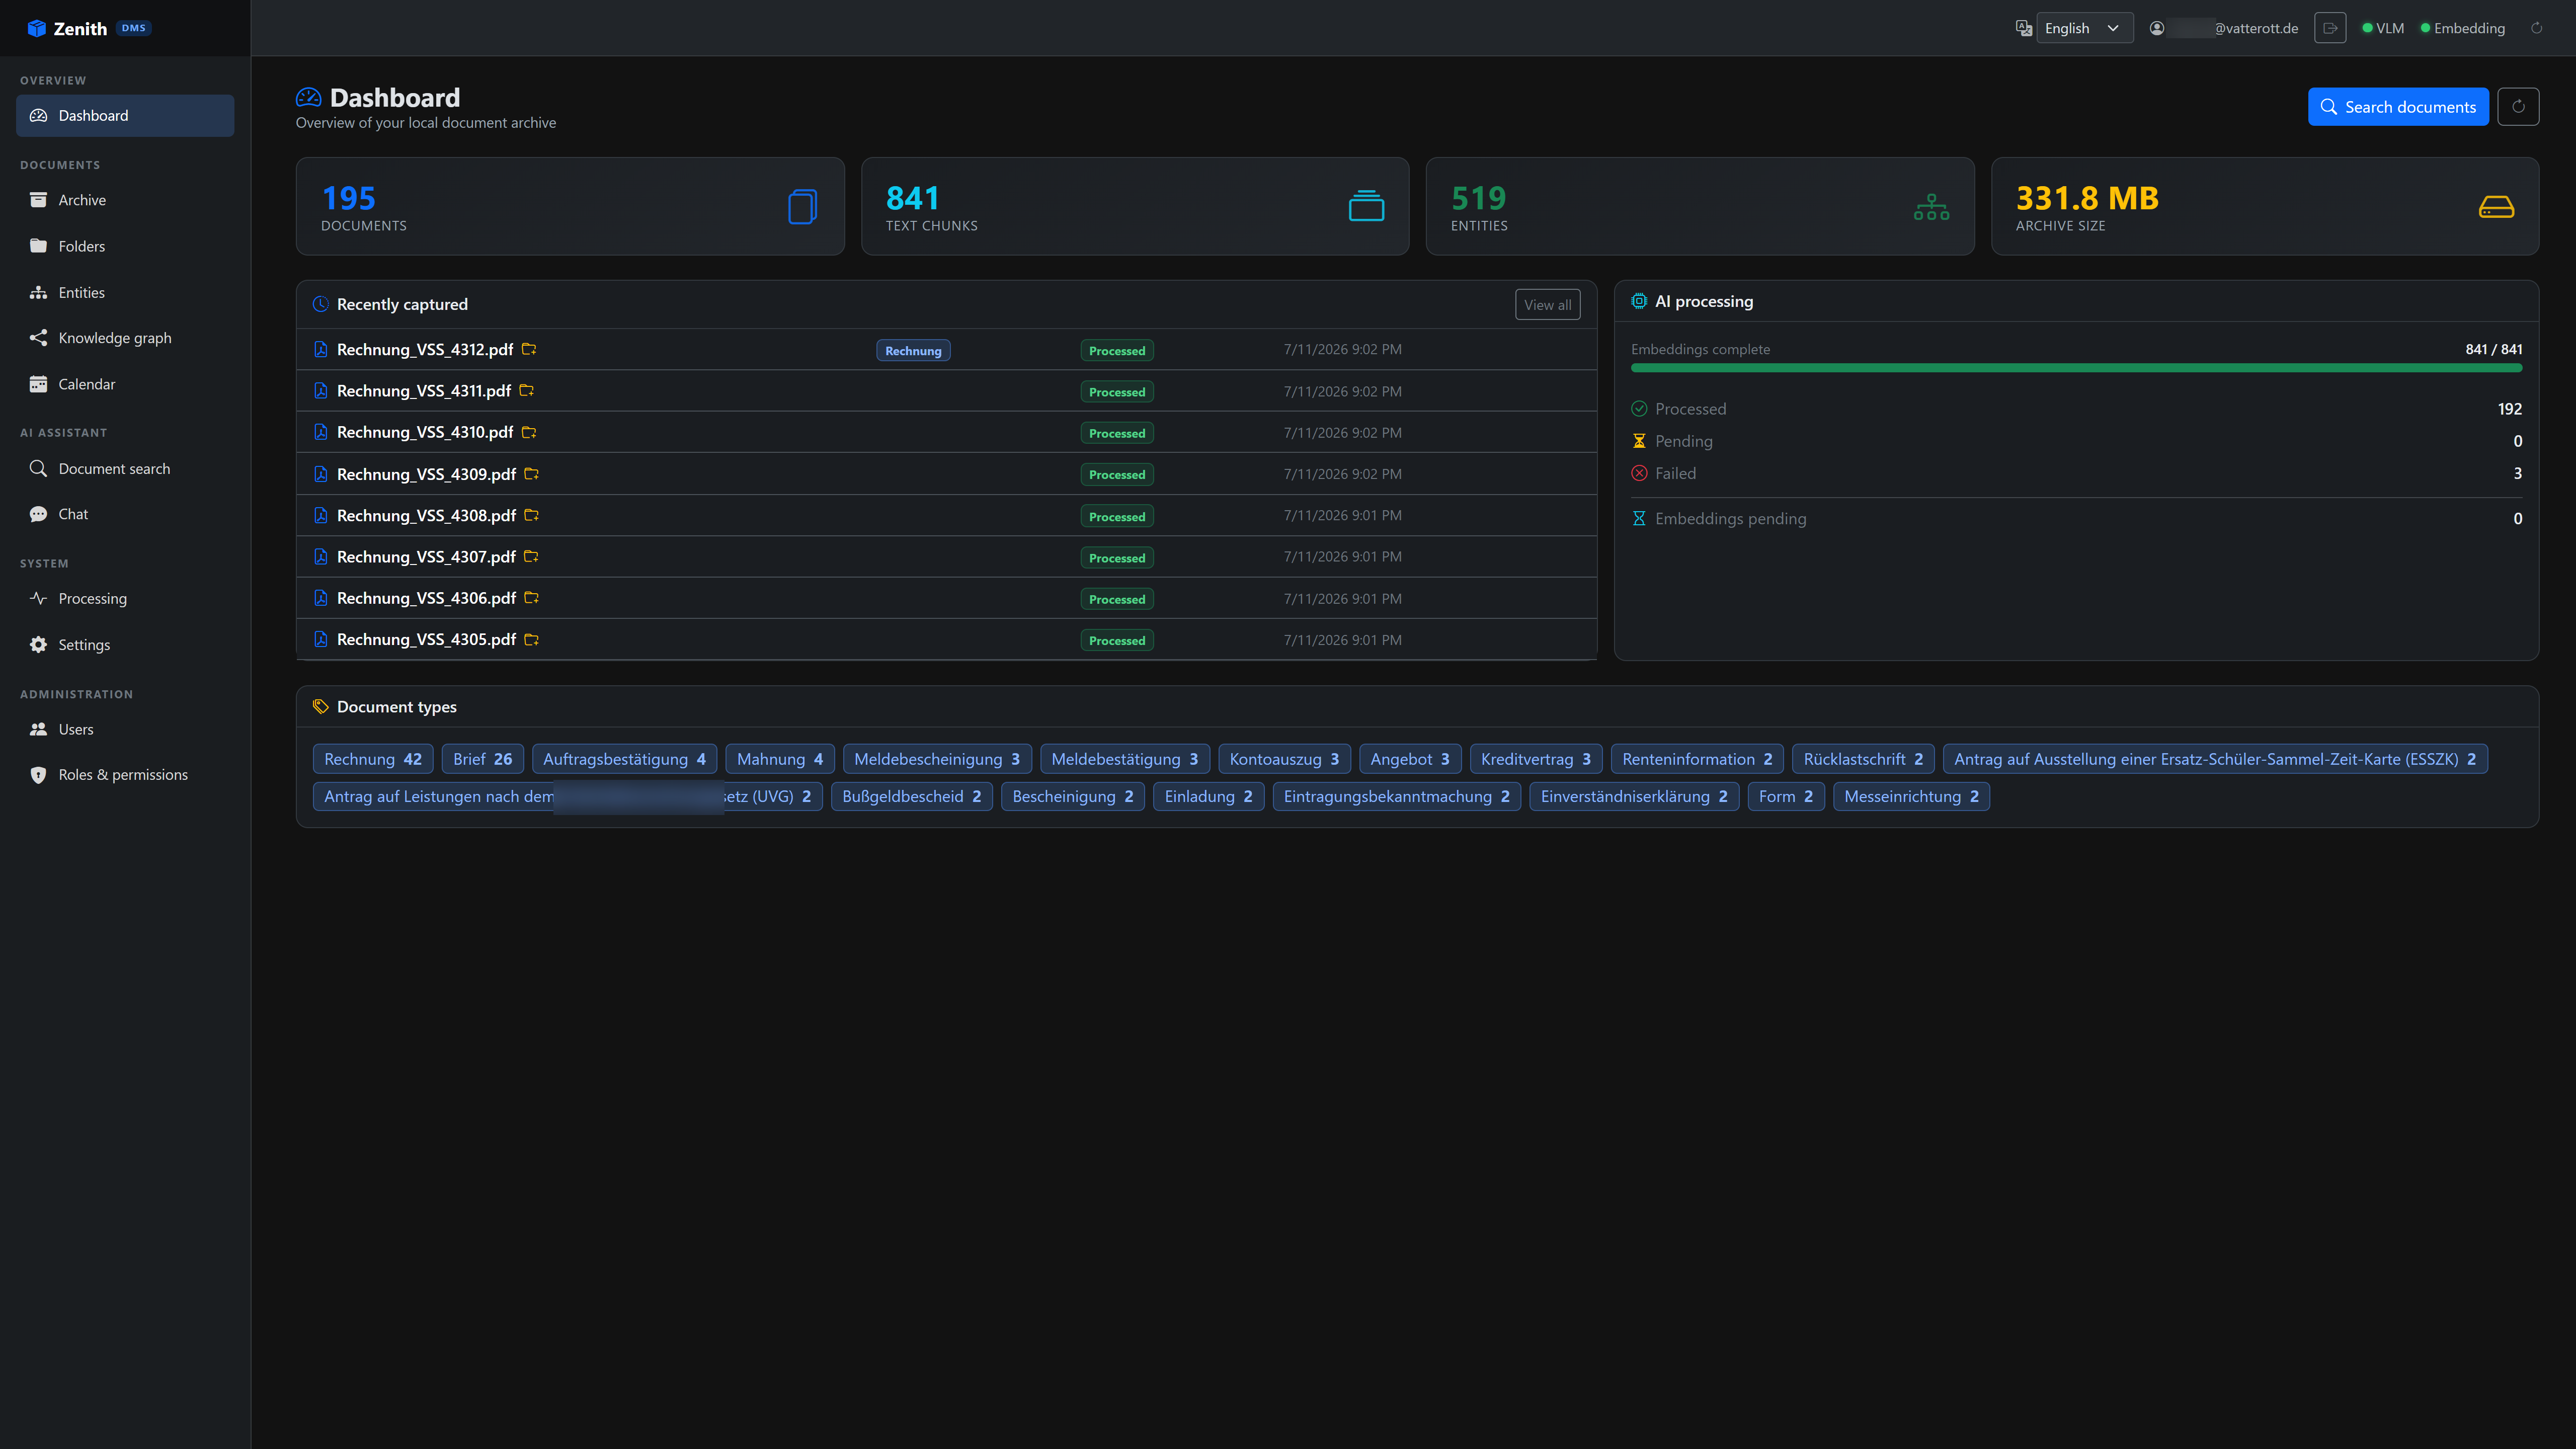Click the Embedding status indicator
The image size is (2576, 1449).
pos(2462,28)
